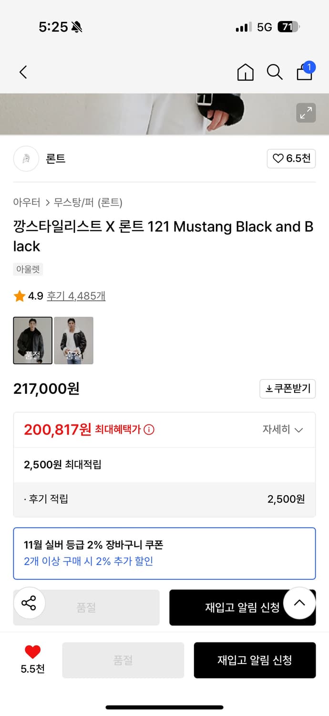Tap the 쿠폰받기 coupon download button
Image resolution: width=329 pixels, height=716 pixels.
[x=288, y=389]
